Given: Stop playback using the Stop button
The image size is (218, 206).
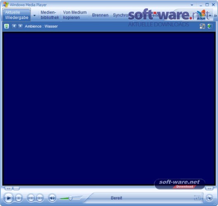Looking at the screenshot, I should [x=19, y=198].
